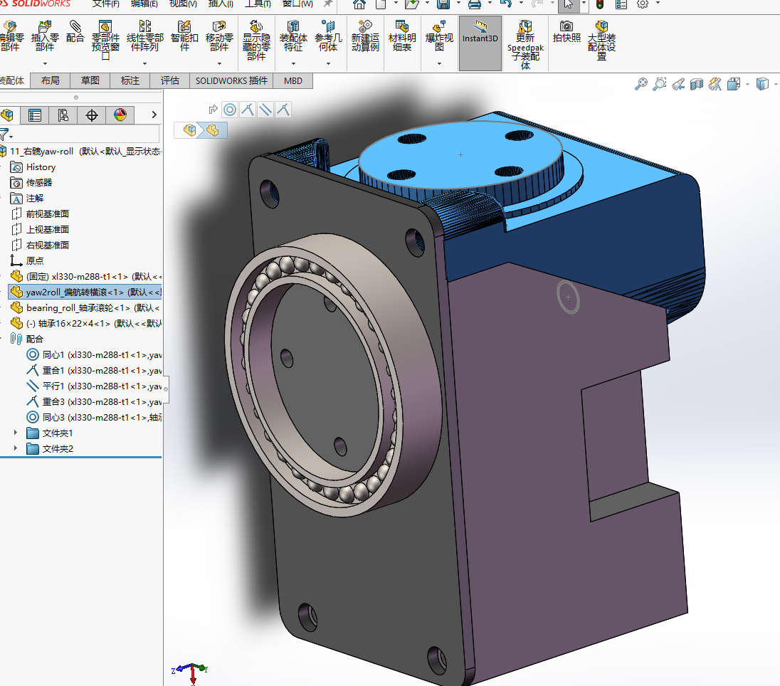Select the 平行1 mate

[x=93, y=386]
